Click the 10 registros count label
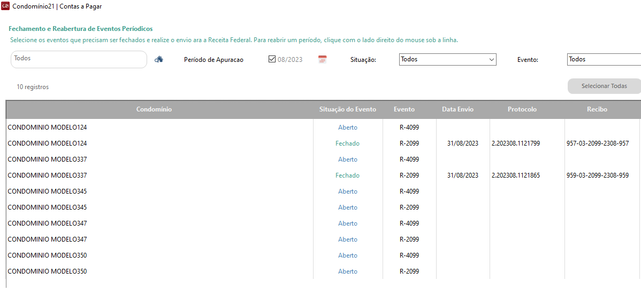The image size is (641, 288). point(33,87)
